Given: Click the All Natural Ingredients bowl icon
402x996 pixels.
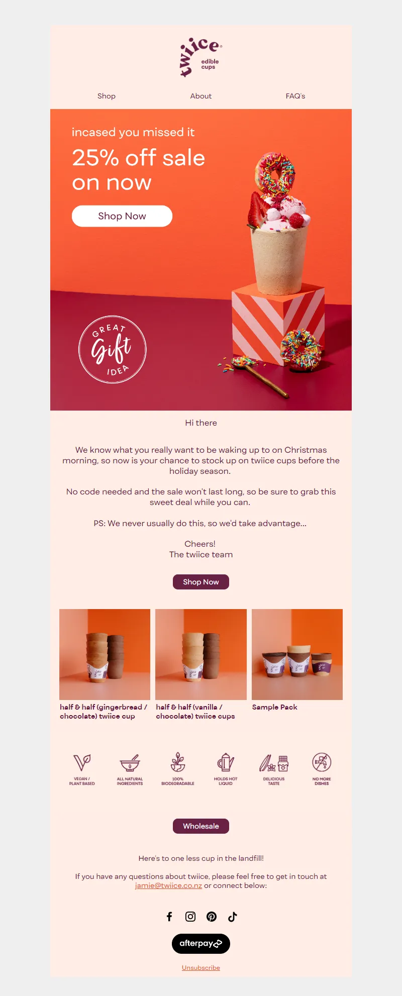Looking at the screenshot, I should (130, 763).
